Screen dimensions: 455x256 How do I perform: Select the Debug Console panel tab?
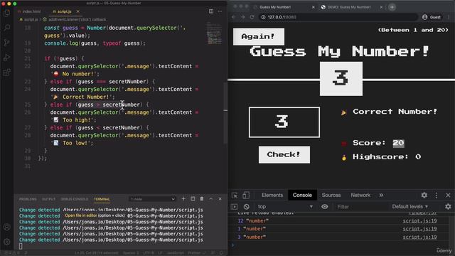(x=74, y=199)
